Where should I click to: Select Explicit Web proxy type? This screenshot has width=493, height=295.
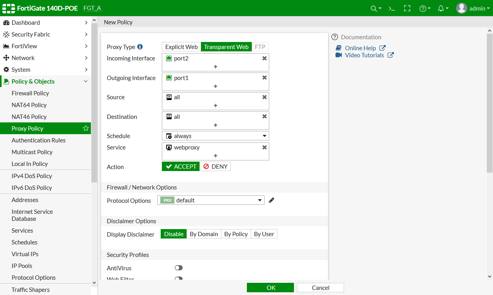pyautogui.click(x=181, y=47)
